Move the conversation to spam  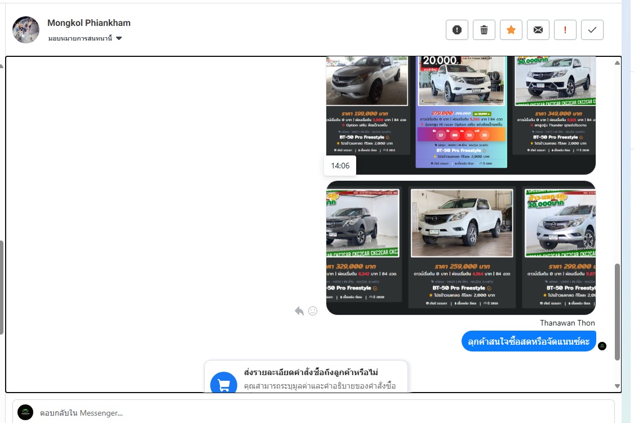point(457,30)
